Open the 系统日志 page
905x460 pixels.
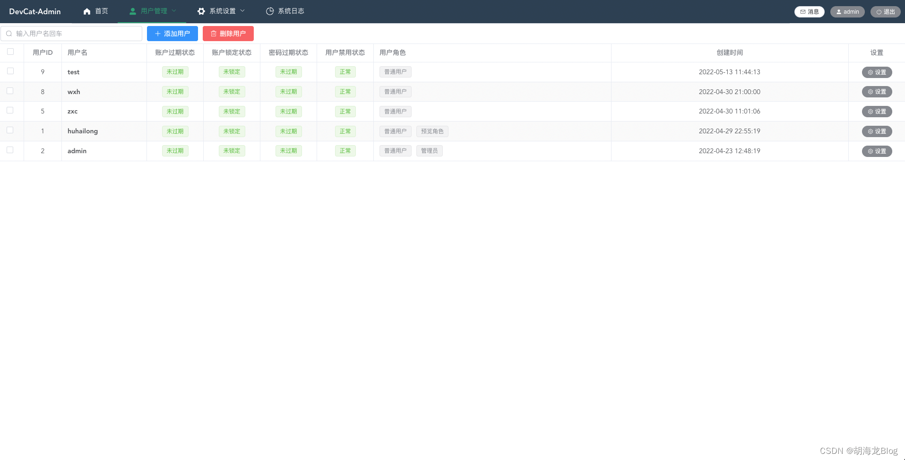(285, 11)
